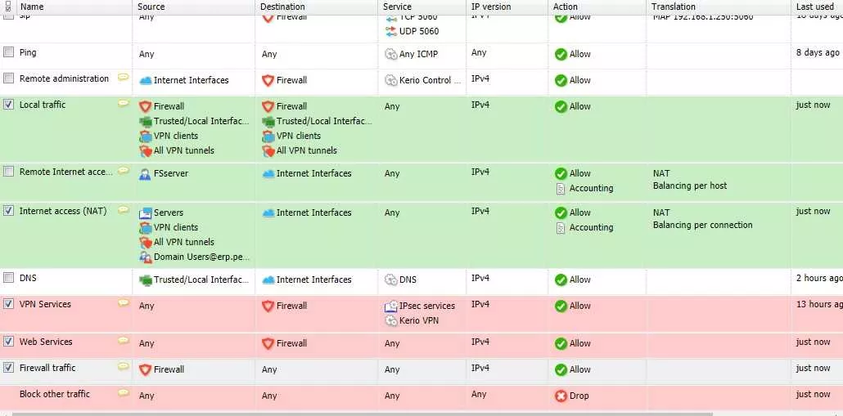Click the FSserver user icon in Source
The width and height of the screenshot is (843, 416).
click(x=145, y=174)
